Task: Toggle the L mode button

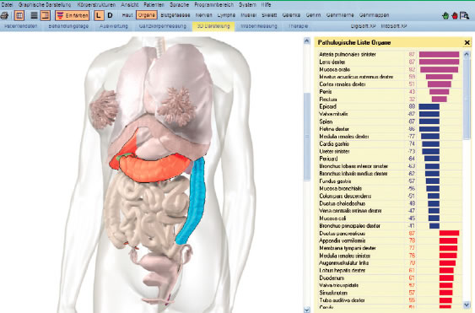Action: pyautogui.click(x=98, y=15)
